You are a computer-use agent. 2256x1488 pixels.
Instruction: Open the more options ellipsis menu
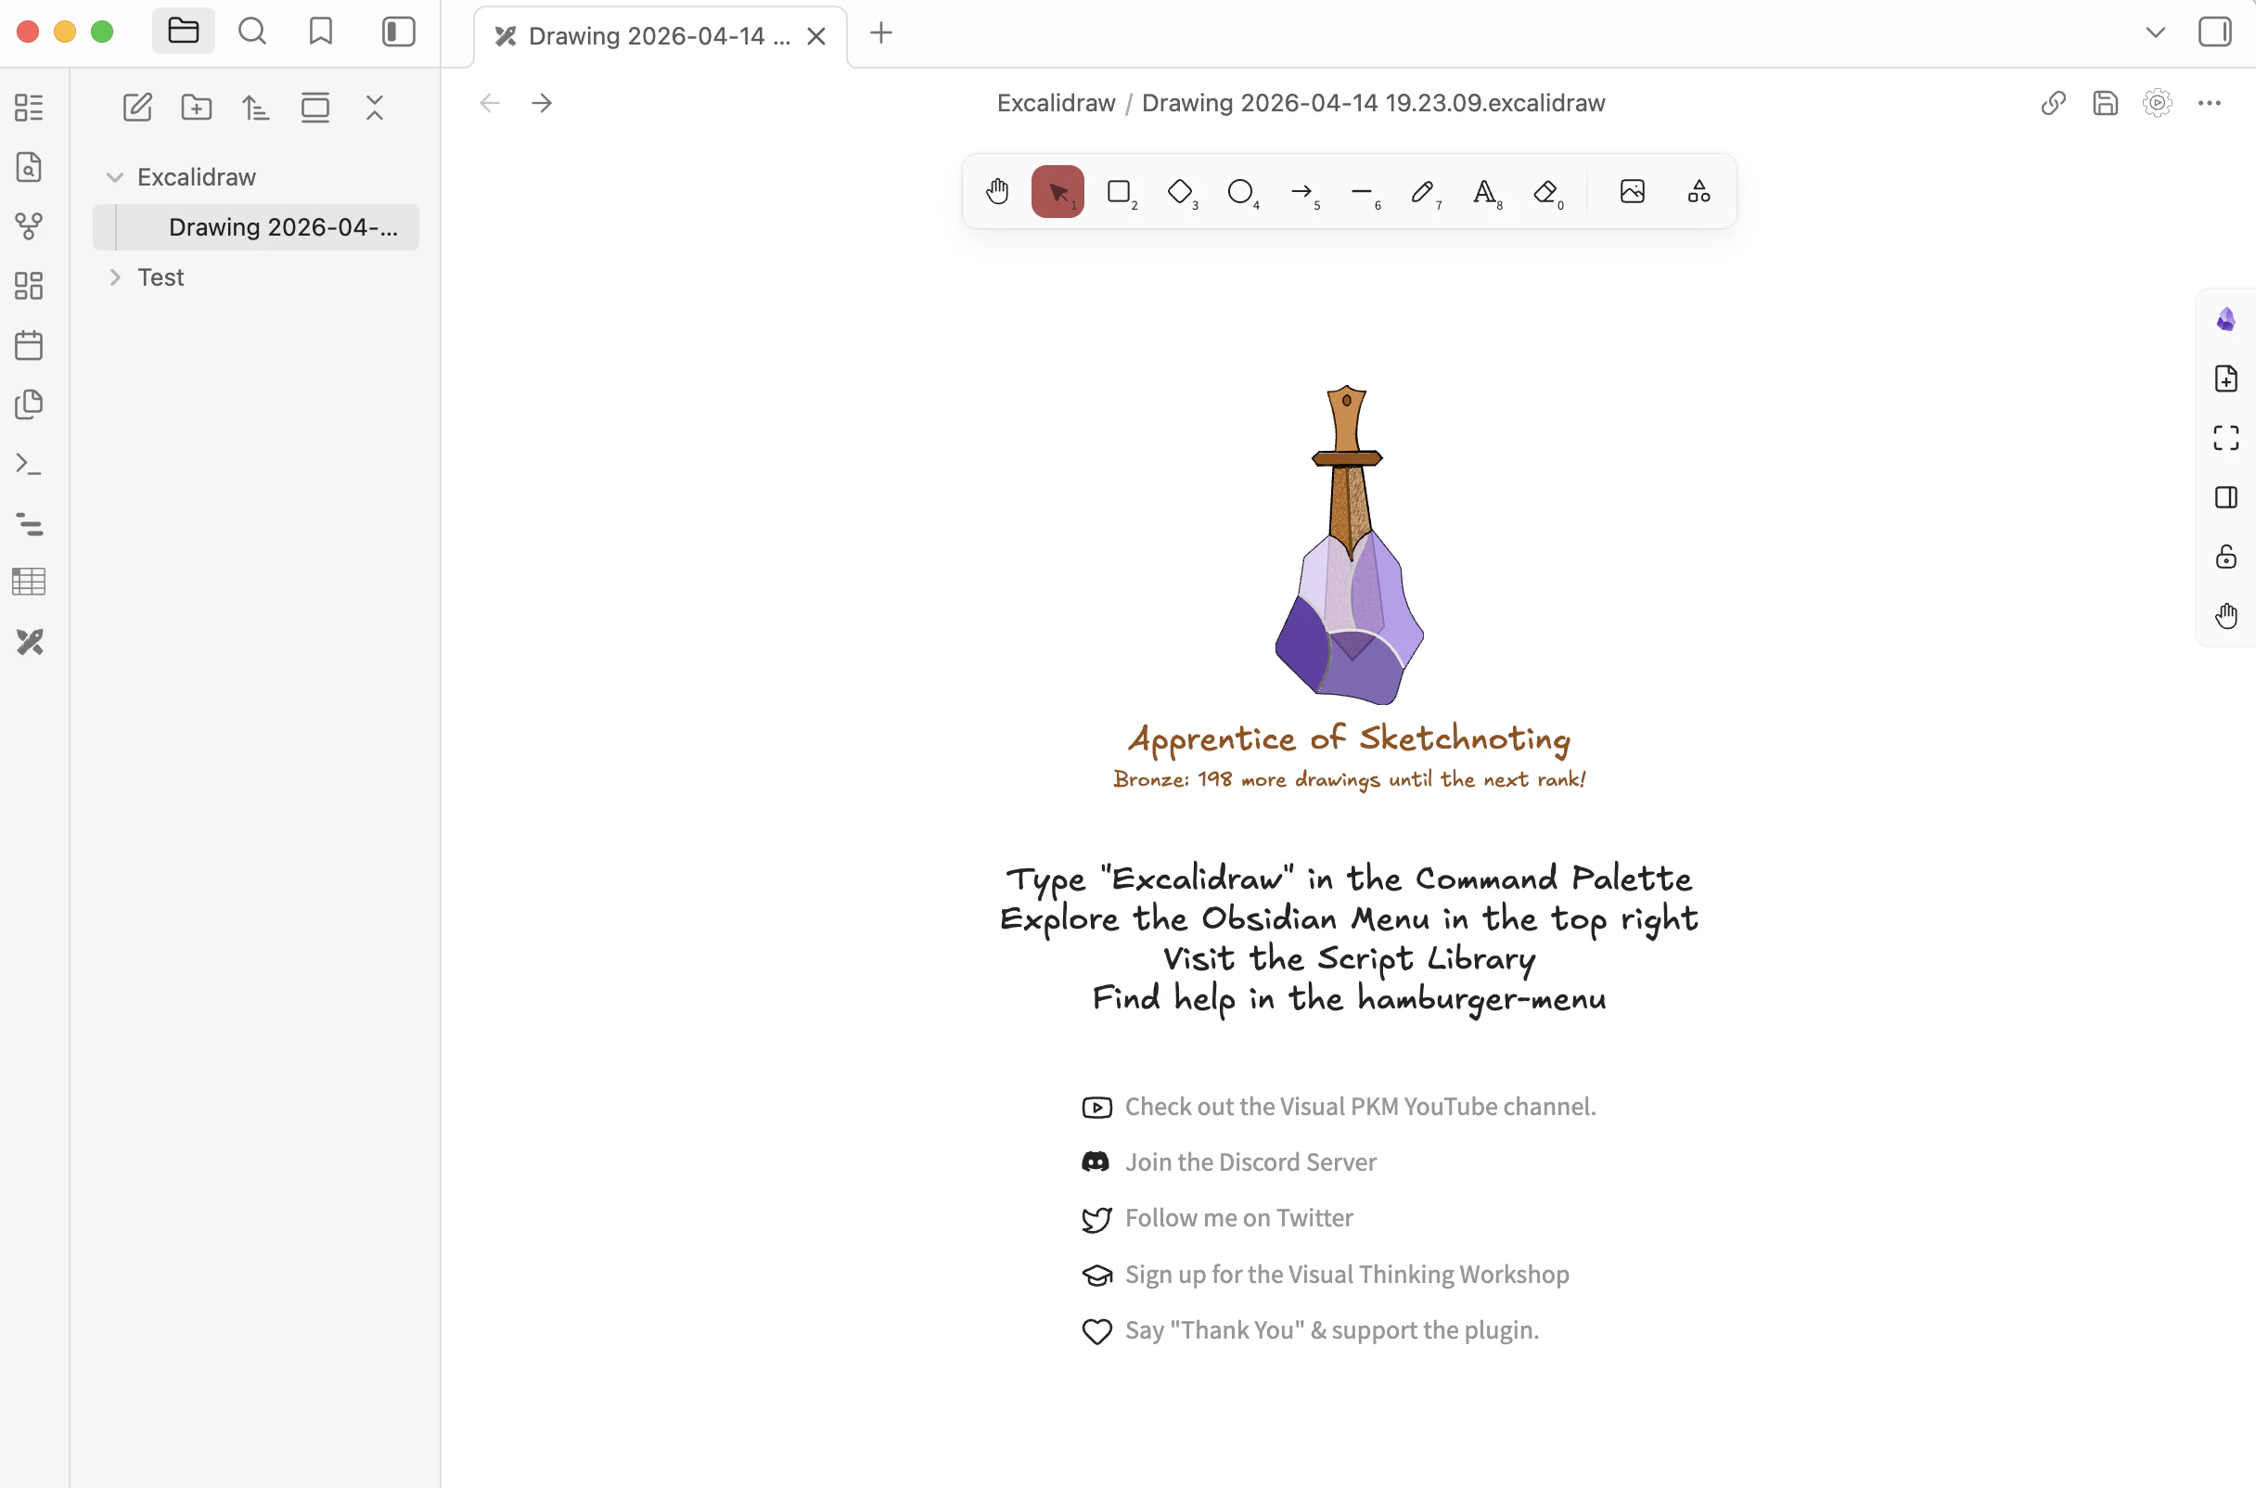pos(2209,102)
